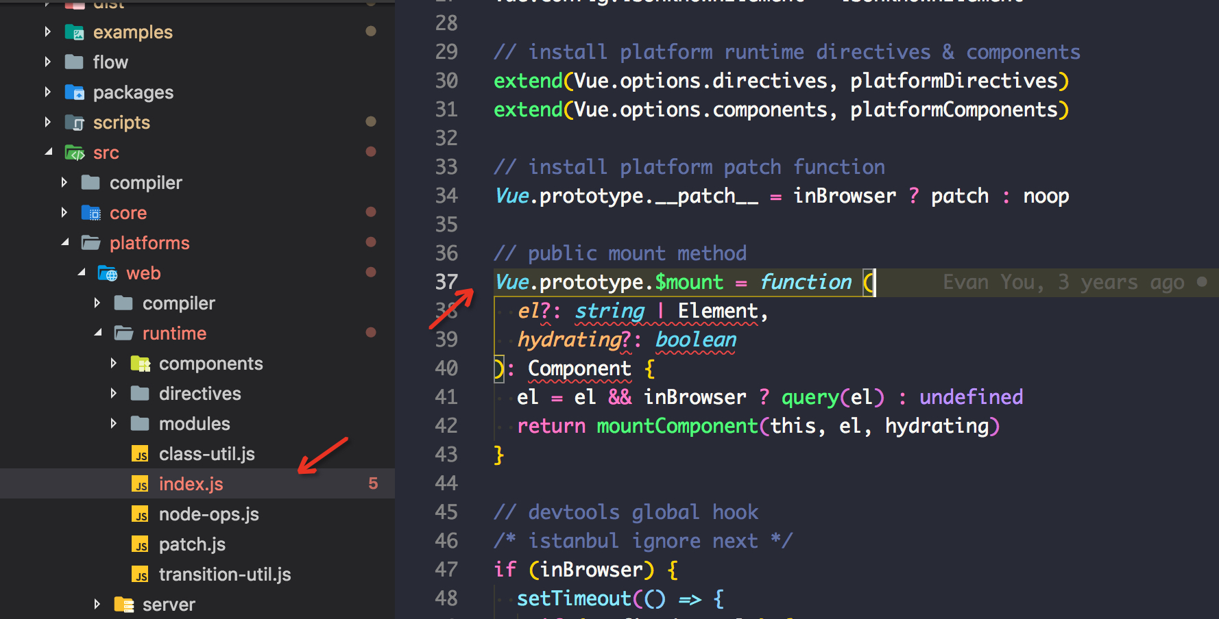Click line number 37 in the gutter

pyautogui.click(x=446, y=281)
